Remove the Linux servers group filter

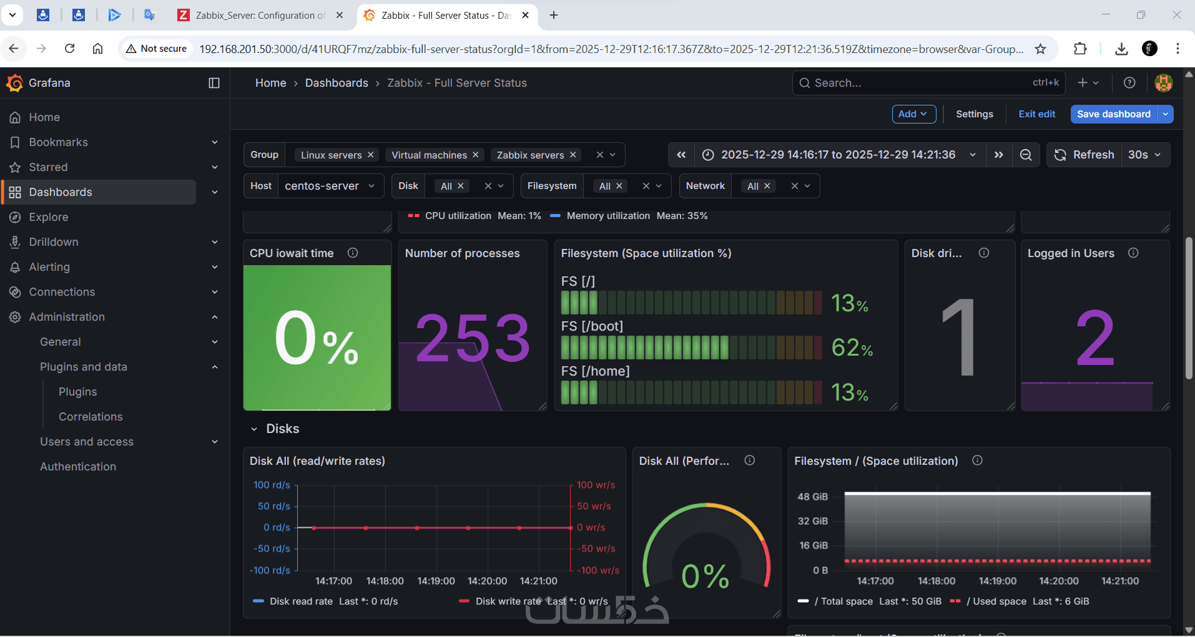[x=371, y=155]
